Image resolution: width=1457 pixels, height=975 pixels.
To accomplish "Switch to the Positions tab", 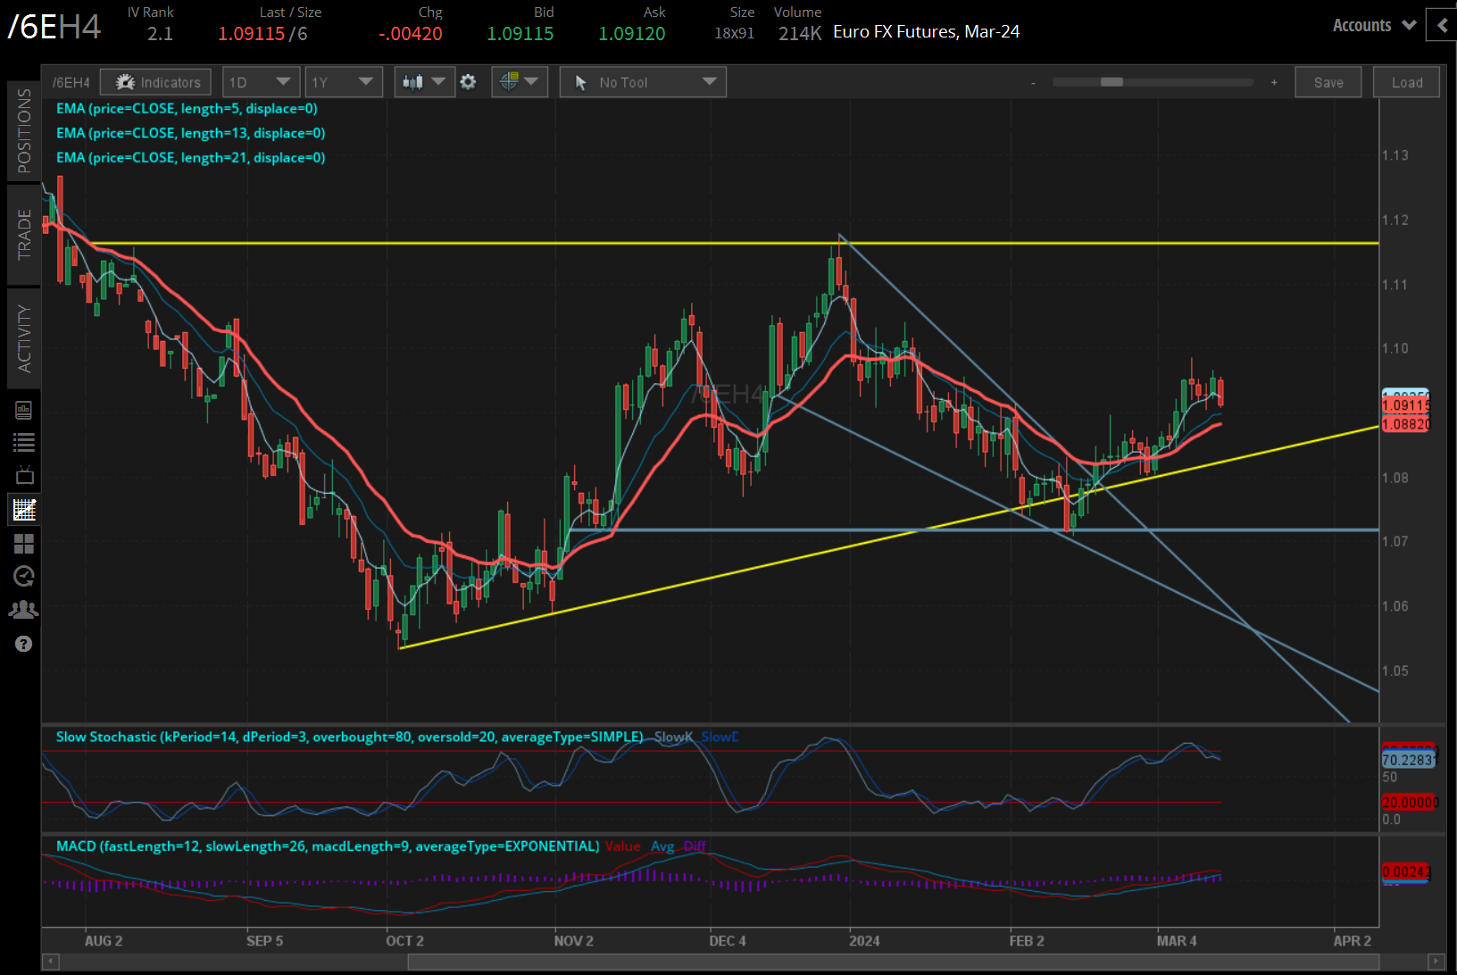I will coord(24,130).
